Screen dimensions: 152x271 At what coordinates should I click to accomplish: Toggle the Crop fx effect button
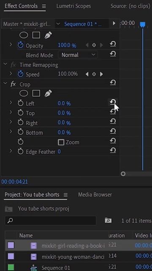tap(13, 84)
